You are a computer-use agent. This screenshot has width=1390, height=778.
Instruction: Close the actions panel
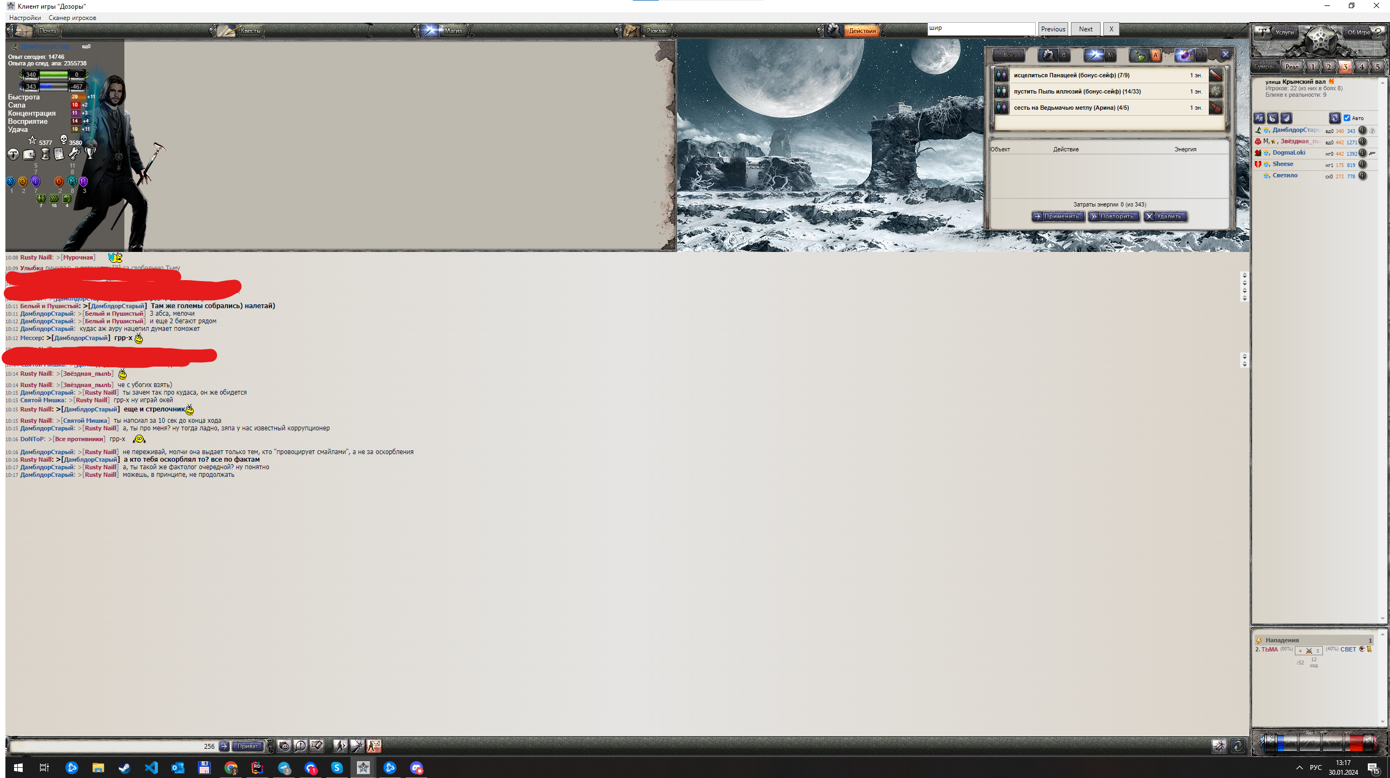[x=1226, y=55]
